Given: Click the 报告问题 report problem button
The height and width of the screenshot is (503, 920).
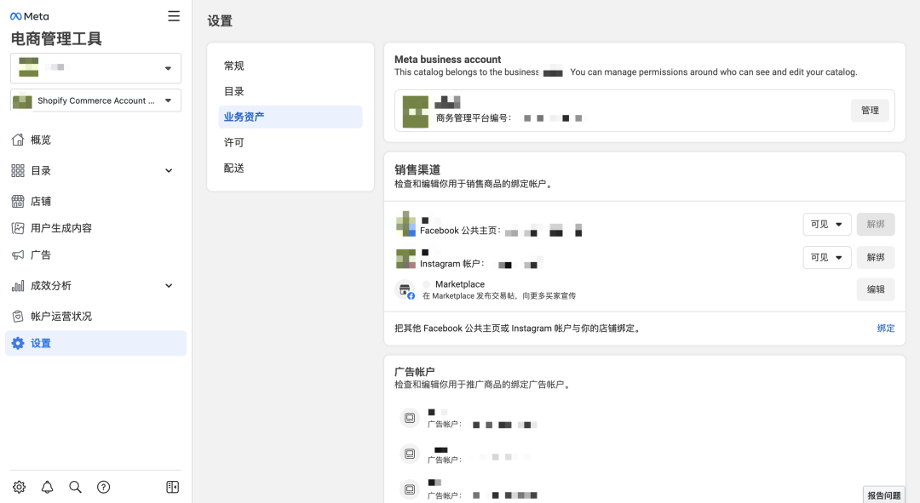Looking at the screenshot, I should coord(883,494).
